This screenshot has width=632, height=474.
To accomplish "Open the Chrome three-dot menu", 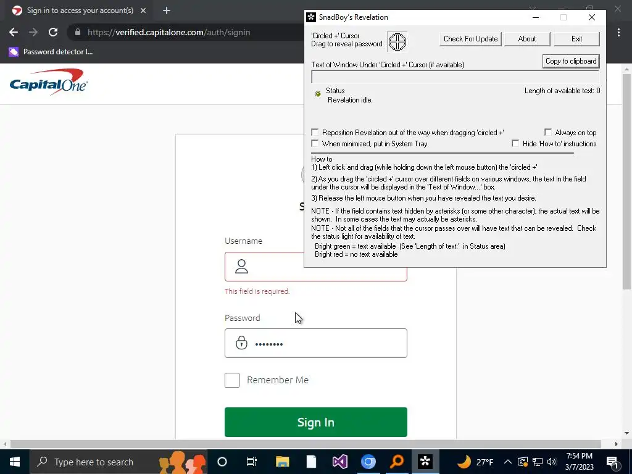I will point(618,32).
